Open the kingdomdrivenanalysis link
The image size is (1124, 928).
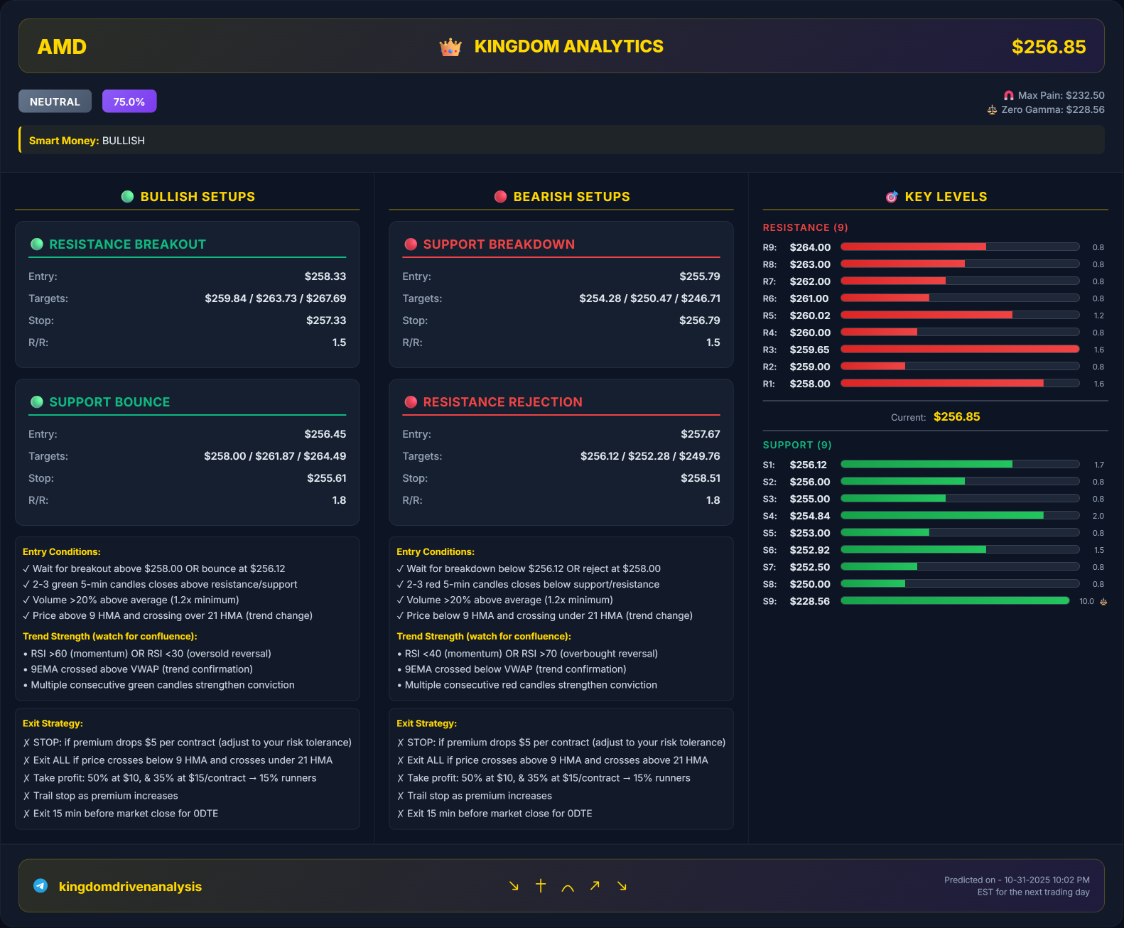click(x=130, y=887)
